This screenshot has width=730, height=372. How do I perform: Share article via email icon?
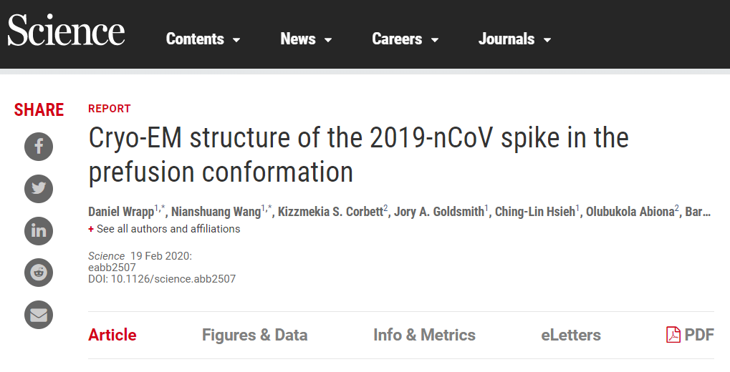(x=39, y=315)
